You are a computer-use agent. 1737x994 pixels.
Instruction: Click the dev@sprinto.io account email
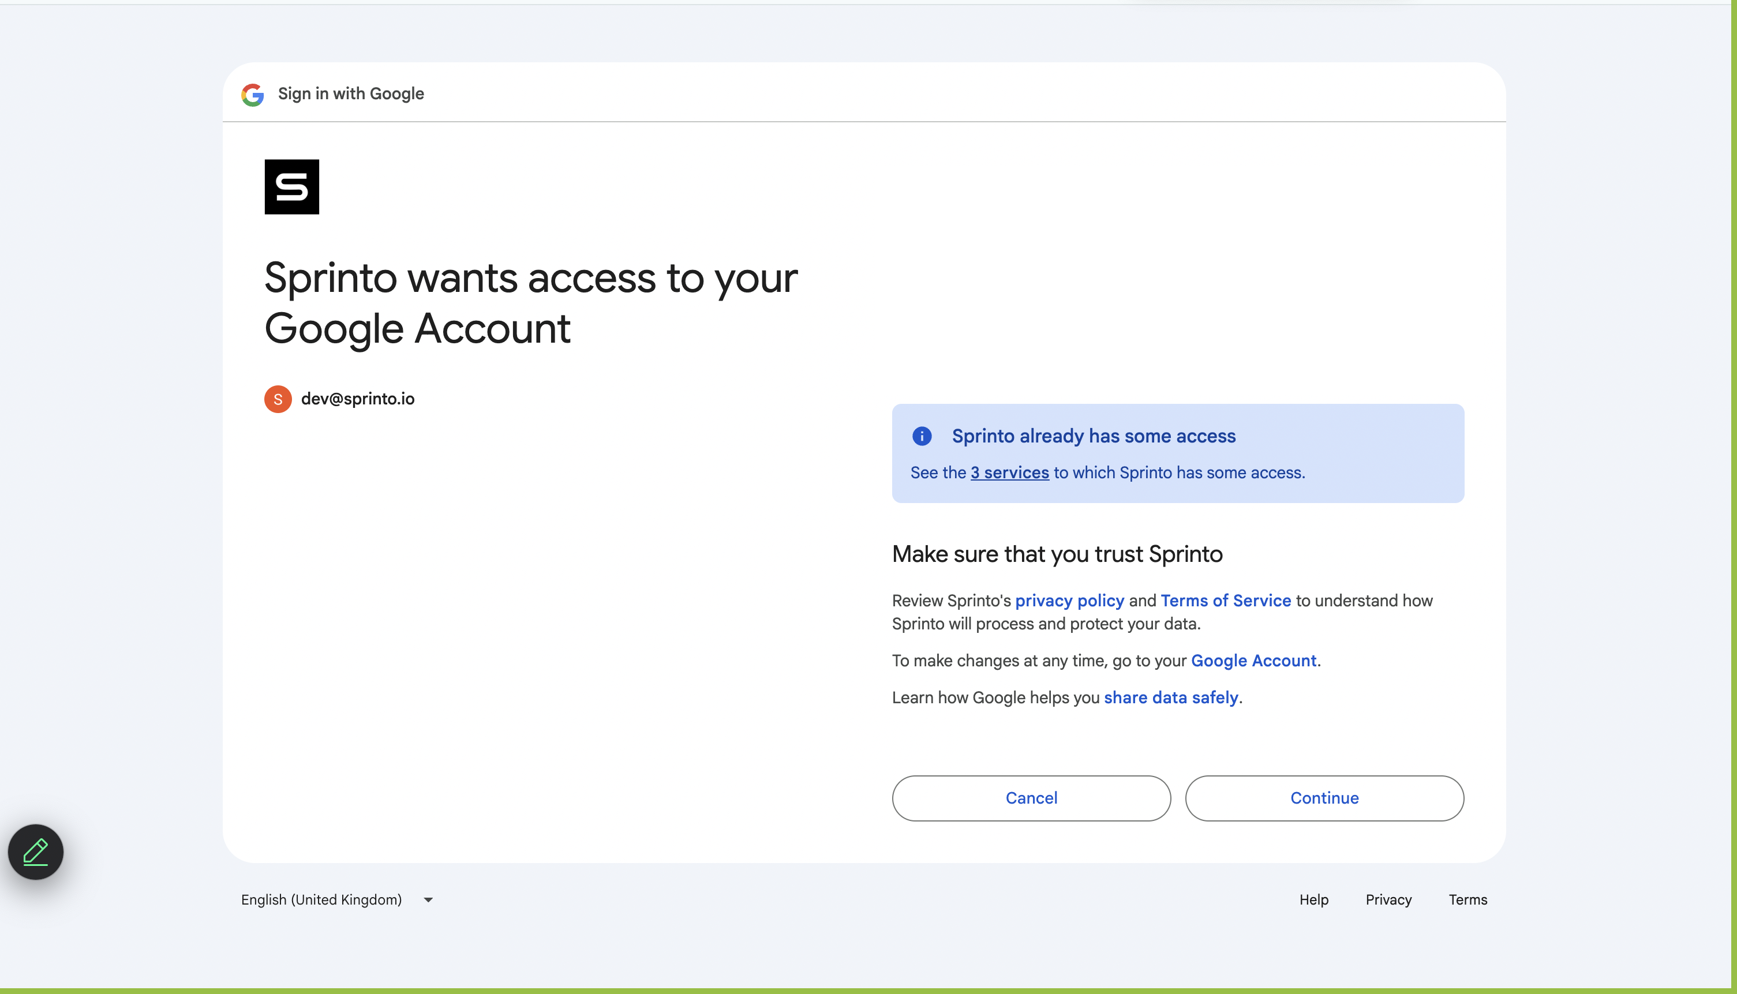[x=358, y=399]
